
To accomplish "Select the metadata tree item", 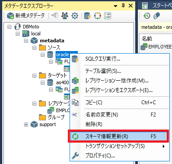I will [52, 41].
